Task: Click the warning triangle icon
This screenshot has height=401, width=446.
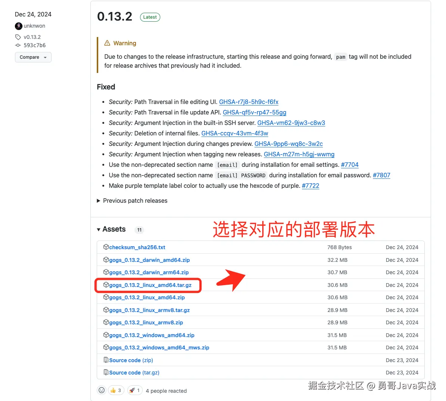Action: point(107,43)
